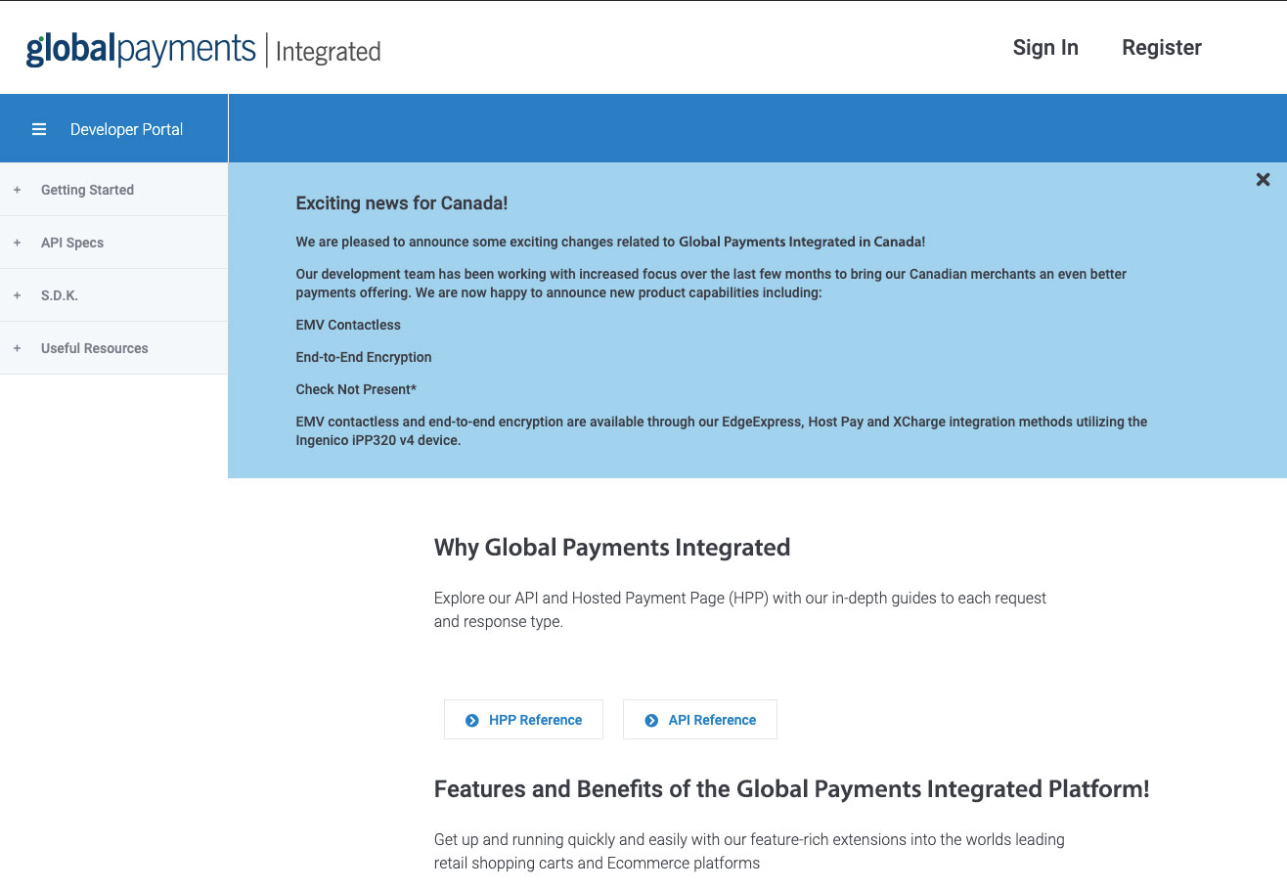Click the arrow icon beside API Reference
This screenshot has width=1287, height=891.
click(x=649, y=719)
